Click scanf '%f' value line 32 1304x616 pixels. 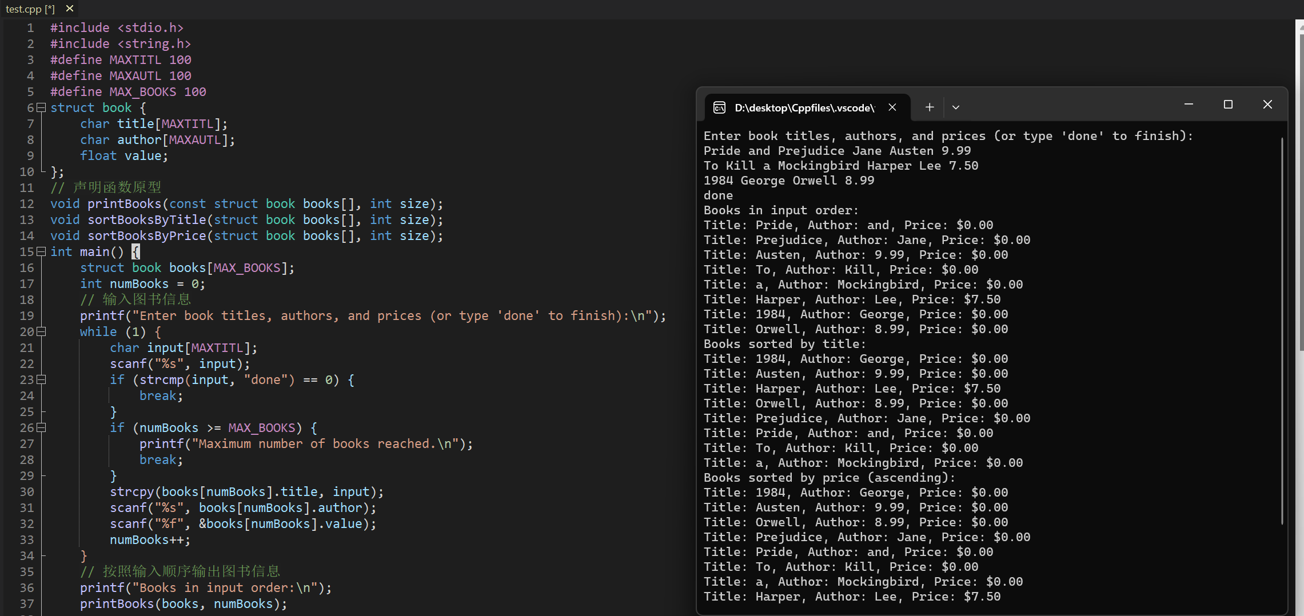tap(243, 523)
